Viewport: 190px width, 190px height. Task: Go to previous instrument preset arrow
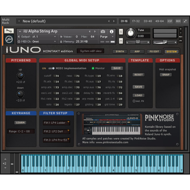(90, 32)
